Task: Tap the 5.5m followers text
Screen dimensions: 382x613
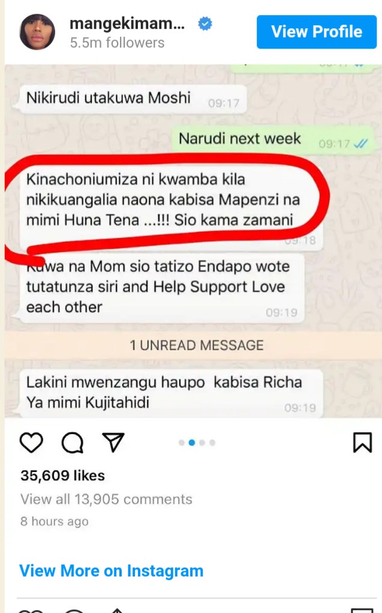Action: pyautogui.click(x=117, y=43)
